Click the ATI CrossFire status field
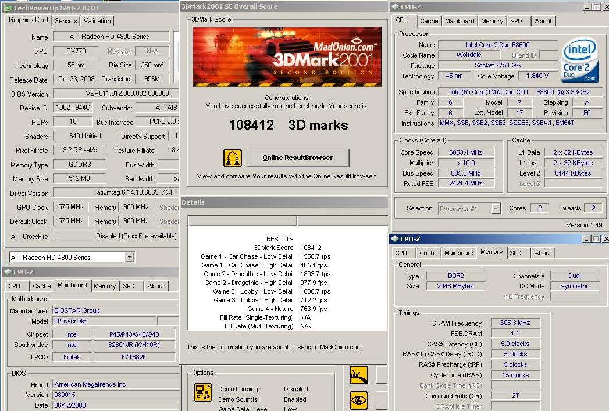609x411 pixels. (116, 236)
